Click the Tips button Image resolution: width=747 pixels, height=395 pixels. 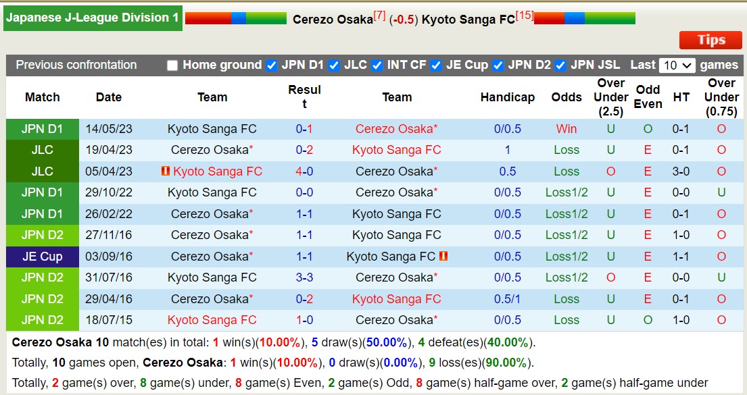click(710, 40)
